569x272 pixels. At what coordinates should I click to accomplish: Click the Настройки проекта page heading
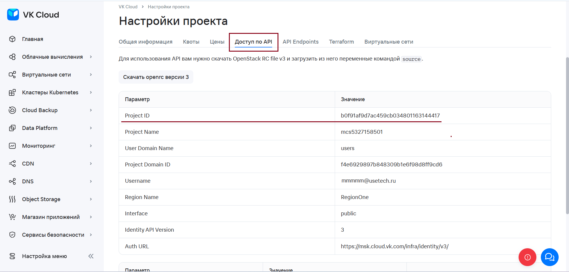click(173, 21)
